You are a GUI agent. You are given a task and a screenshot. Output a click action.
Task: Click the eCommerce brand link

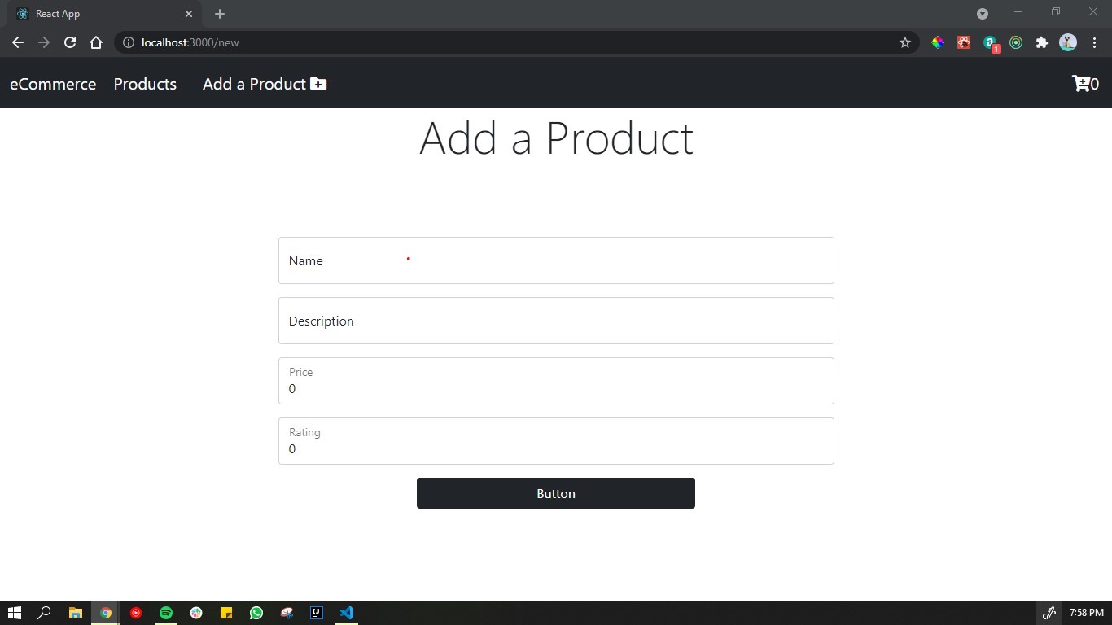(x=53, y=84)
